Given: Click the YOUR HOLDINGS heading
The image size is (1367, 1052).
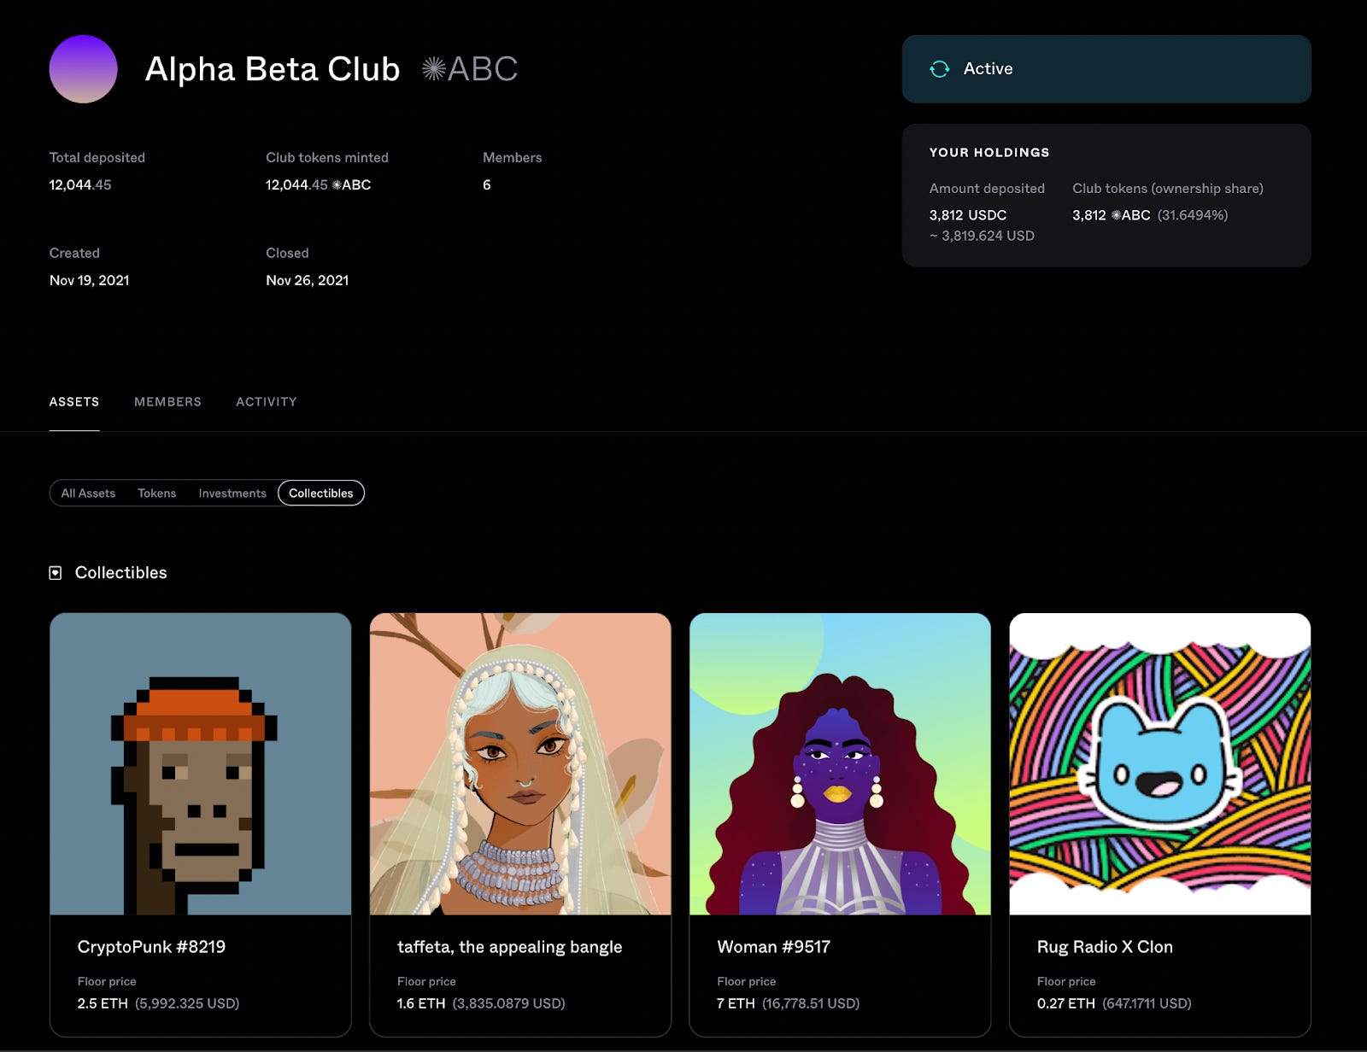Looking at the screenshot, I should [x=989, y=152].
